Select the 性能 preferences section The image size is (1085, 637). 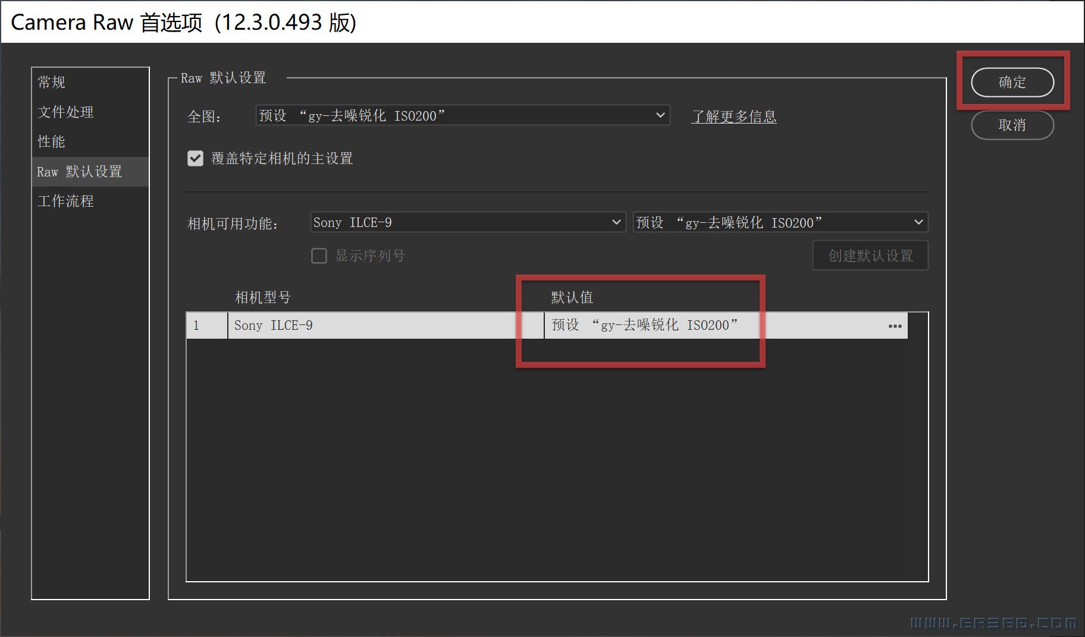click(x=52, y=141)
